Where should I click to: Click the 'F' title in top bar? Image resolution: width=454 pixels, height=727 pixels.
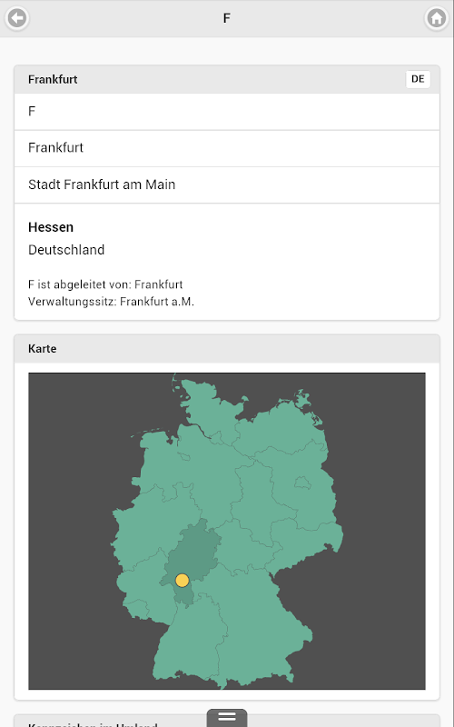coord(226,18)
